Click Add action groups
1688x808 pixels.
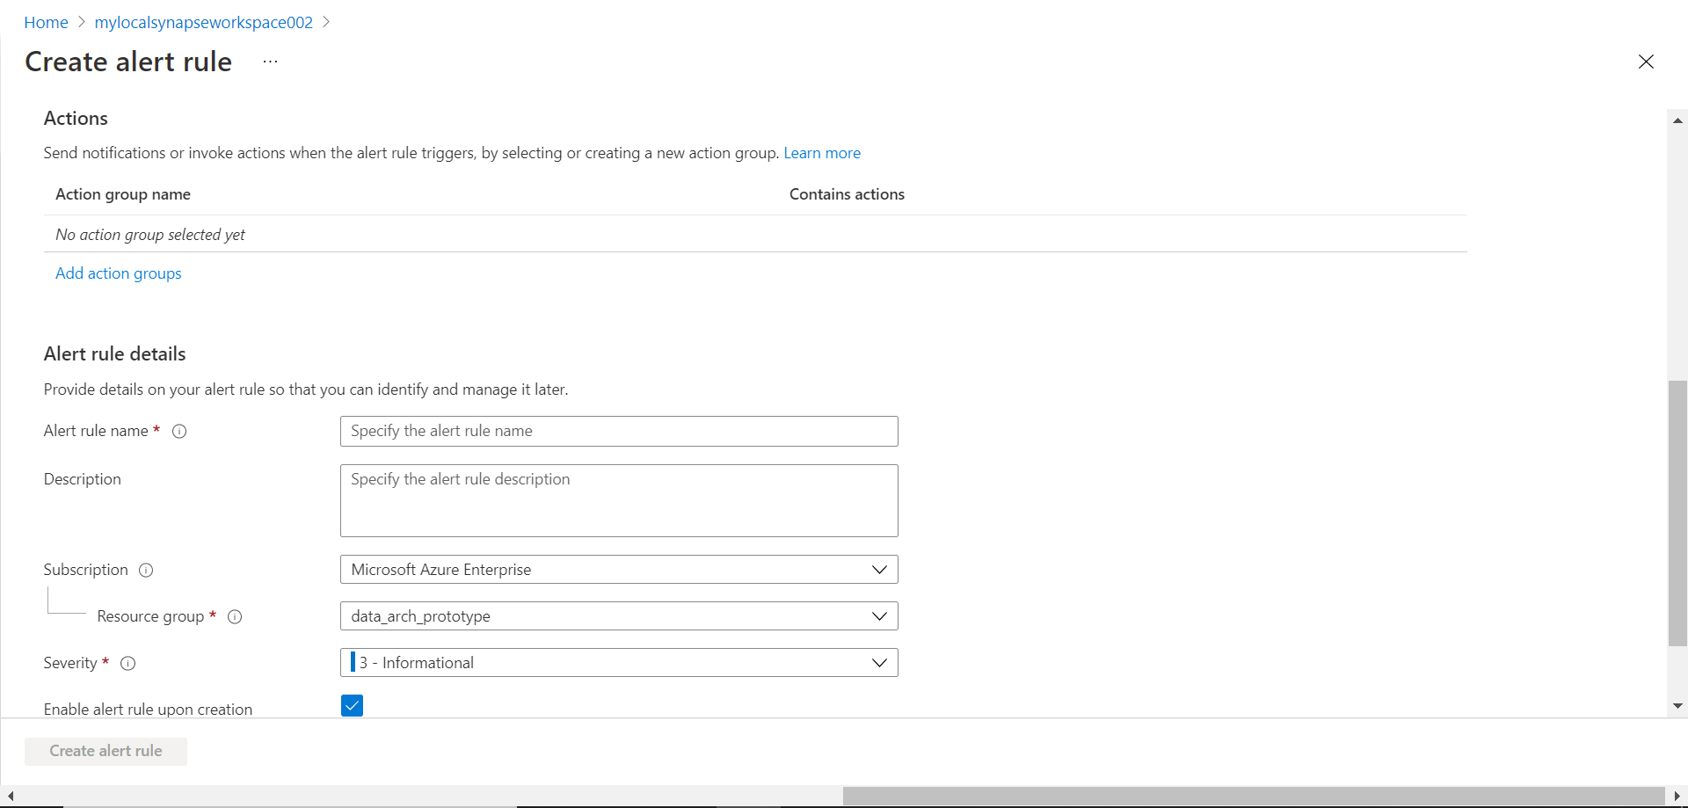tap(119, 273)
